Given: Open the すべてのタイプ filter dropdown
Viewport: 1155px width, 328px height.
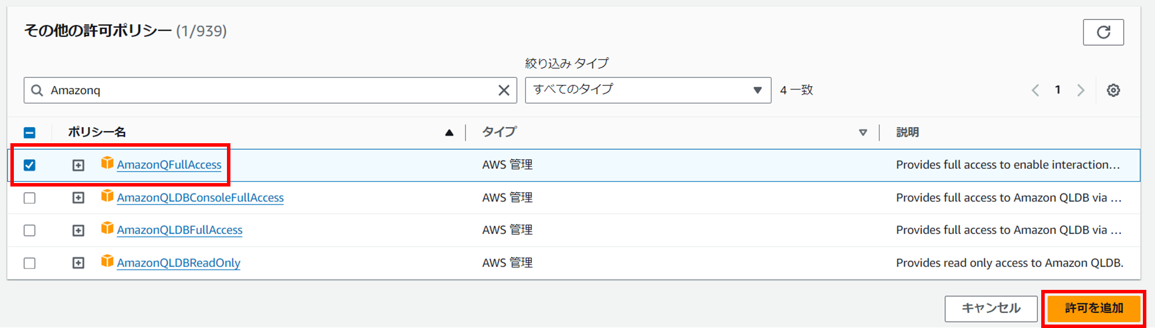Looking at the screenshot, I should [x=647, y=90].
